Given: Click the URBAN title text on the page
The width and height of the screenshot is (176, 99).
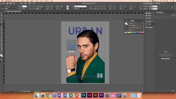Looking at the screenshot, I should 85,31.
